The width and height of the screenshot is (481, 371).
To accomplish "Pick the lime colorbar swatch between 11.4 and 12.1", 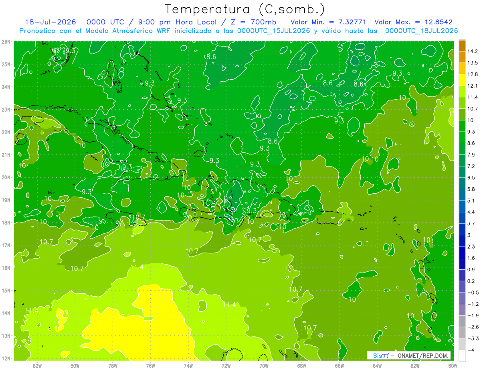I will [462, 92].
